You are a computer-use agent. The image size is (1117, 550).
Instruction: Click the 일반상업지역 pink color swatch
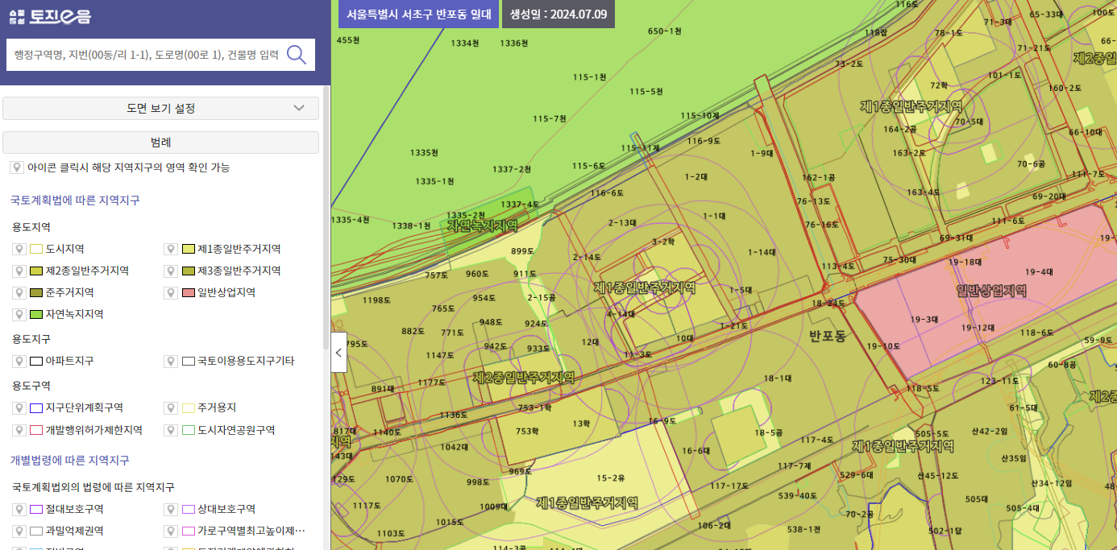point(189,292)
